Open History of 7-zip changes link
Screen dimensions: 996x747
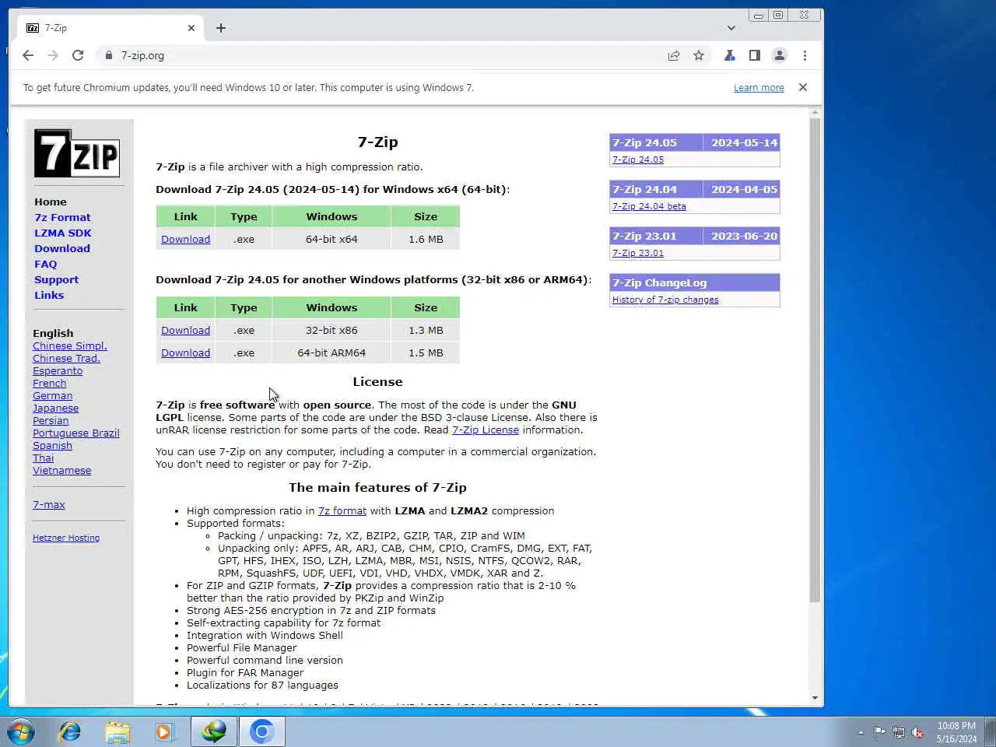(665, 300)
